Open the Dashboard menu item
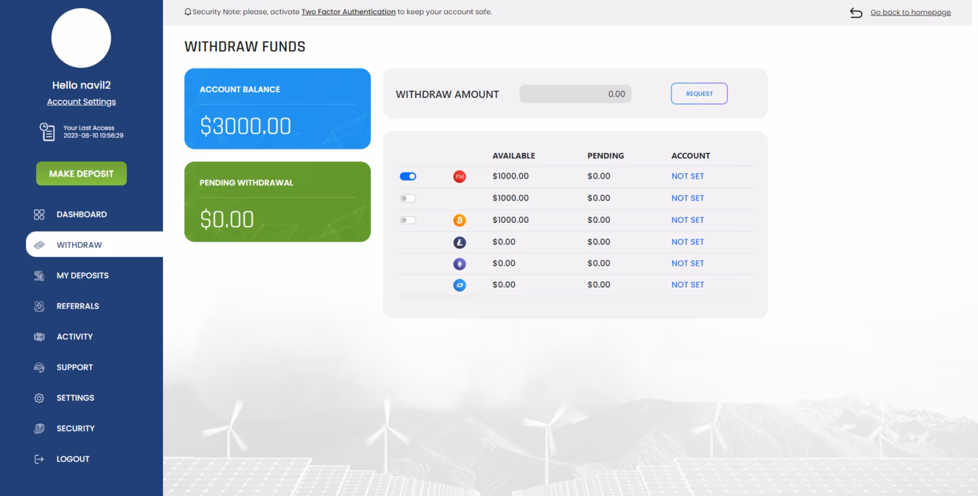 [81, 215]
